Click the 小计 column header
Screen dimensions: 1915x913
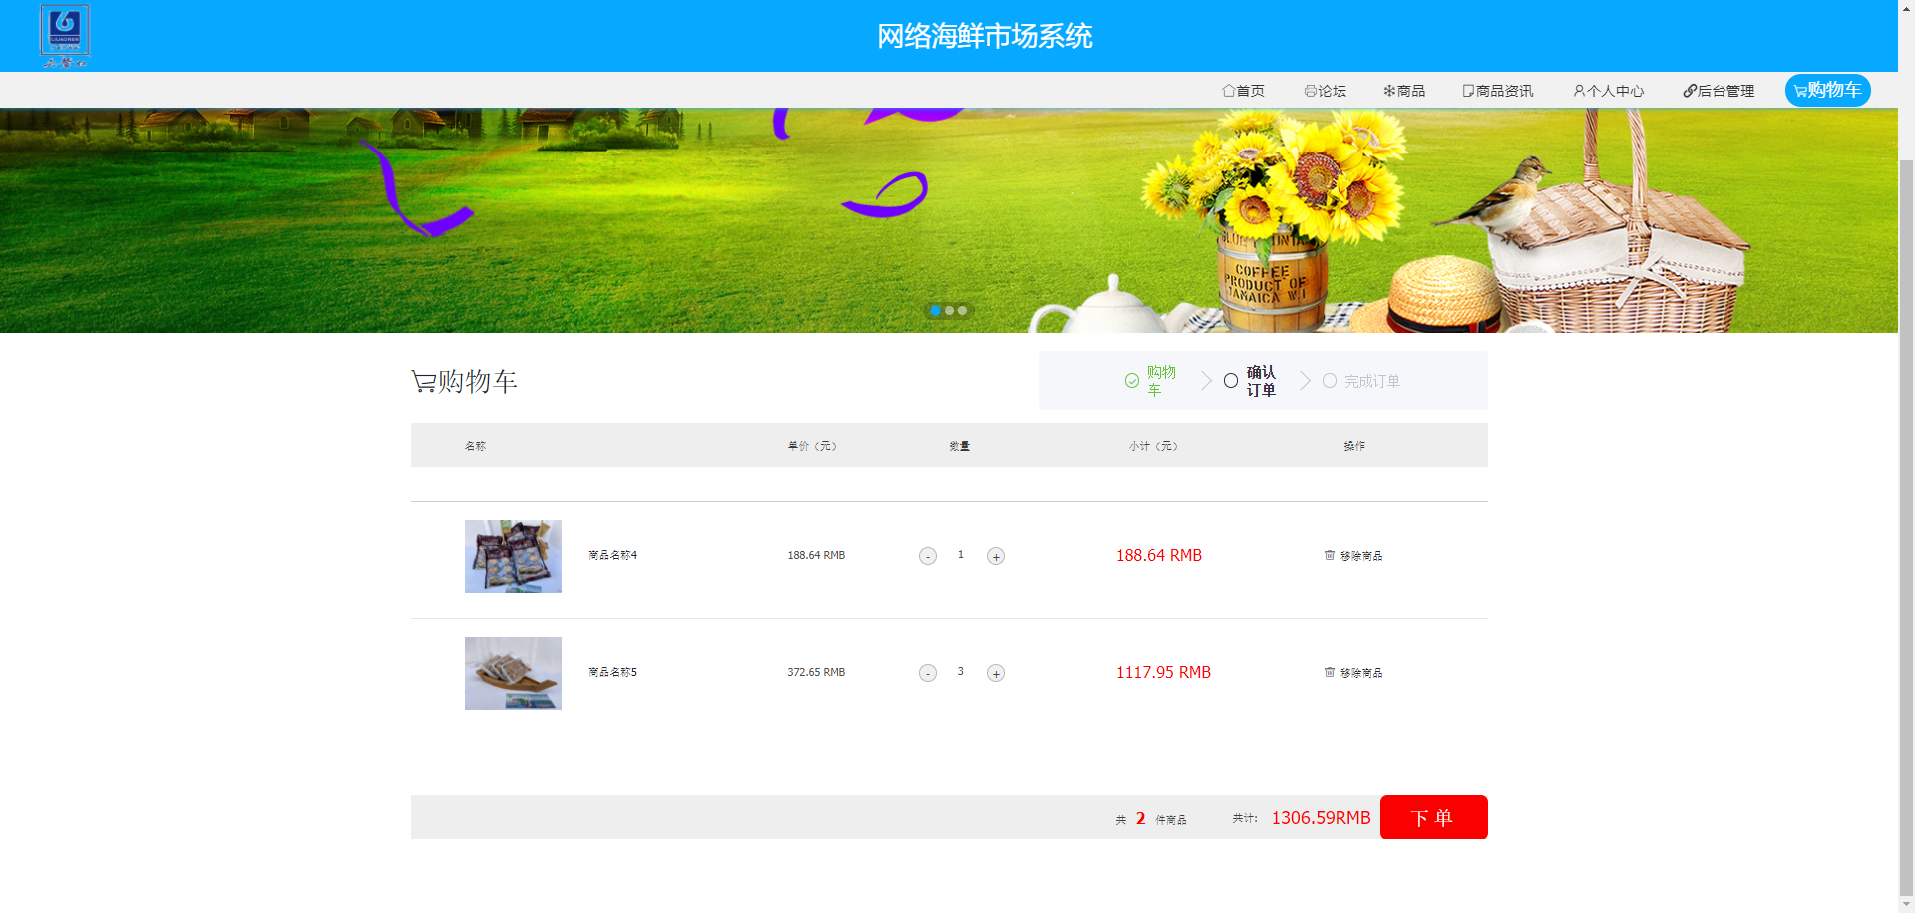tap(1153, 446)
